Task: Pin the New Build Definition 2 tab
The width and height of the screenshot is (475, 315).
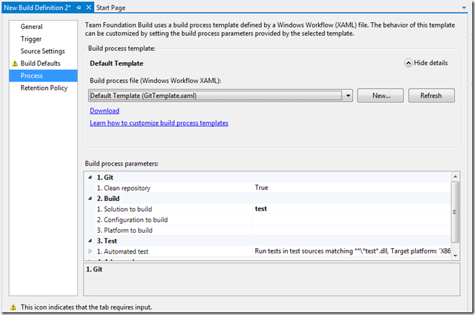Action: (x=79, y=8)
